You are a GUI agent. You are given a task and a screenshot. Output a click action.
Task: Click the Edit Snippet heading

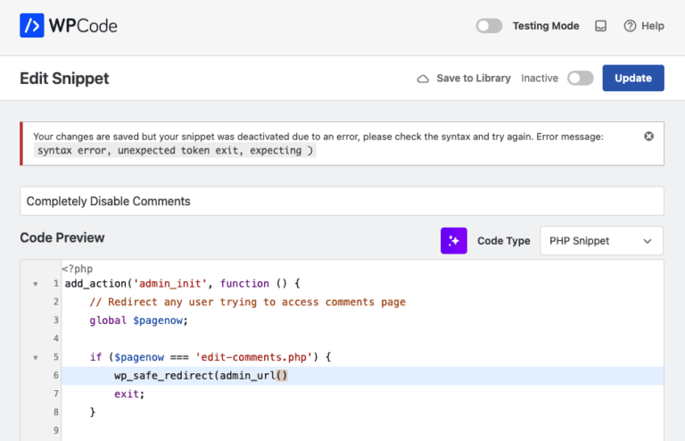pyautogui.click(x=64, y=79)
